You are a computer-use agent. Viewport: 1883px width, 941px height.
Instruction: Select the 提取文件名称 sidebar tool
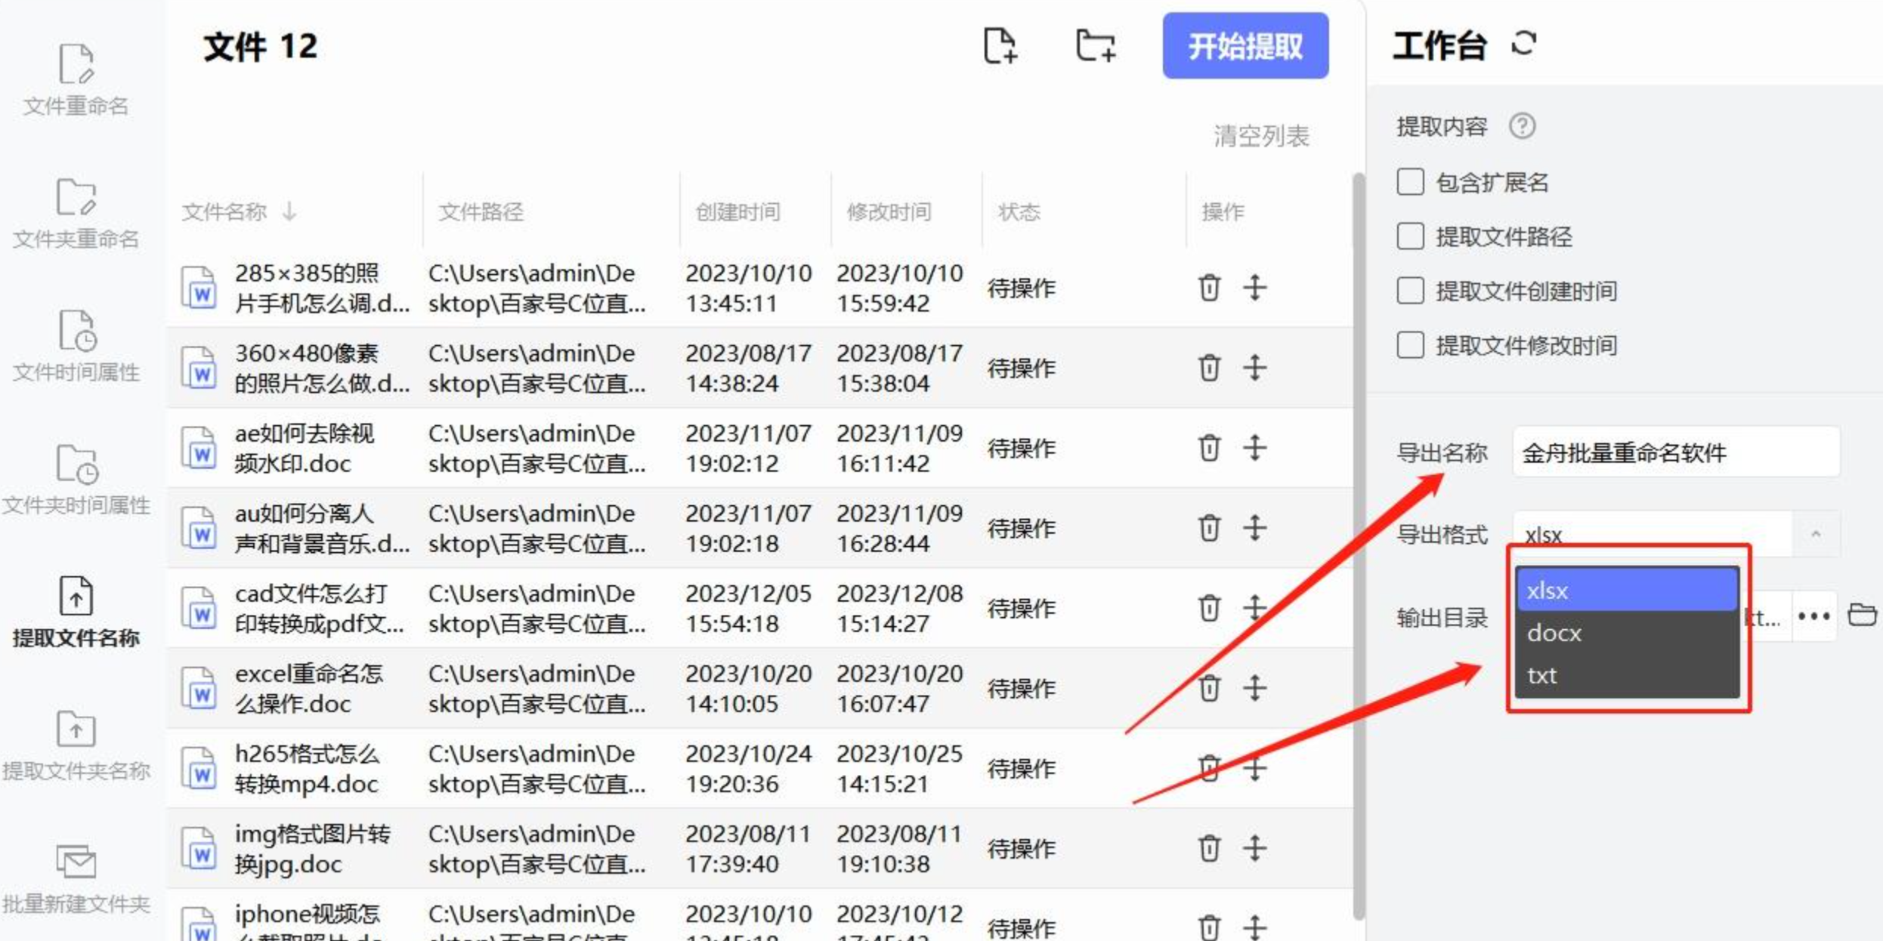click(76, 612)
